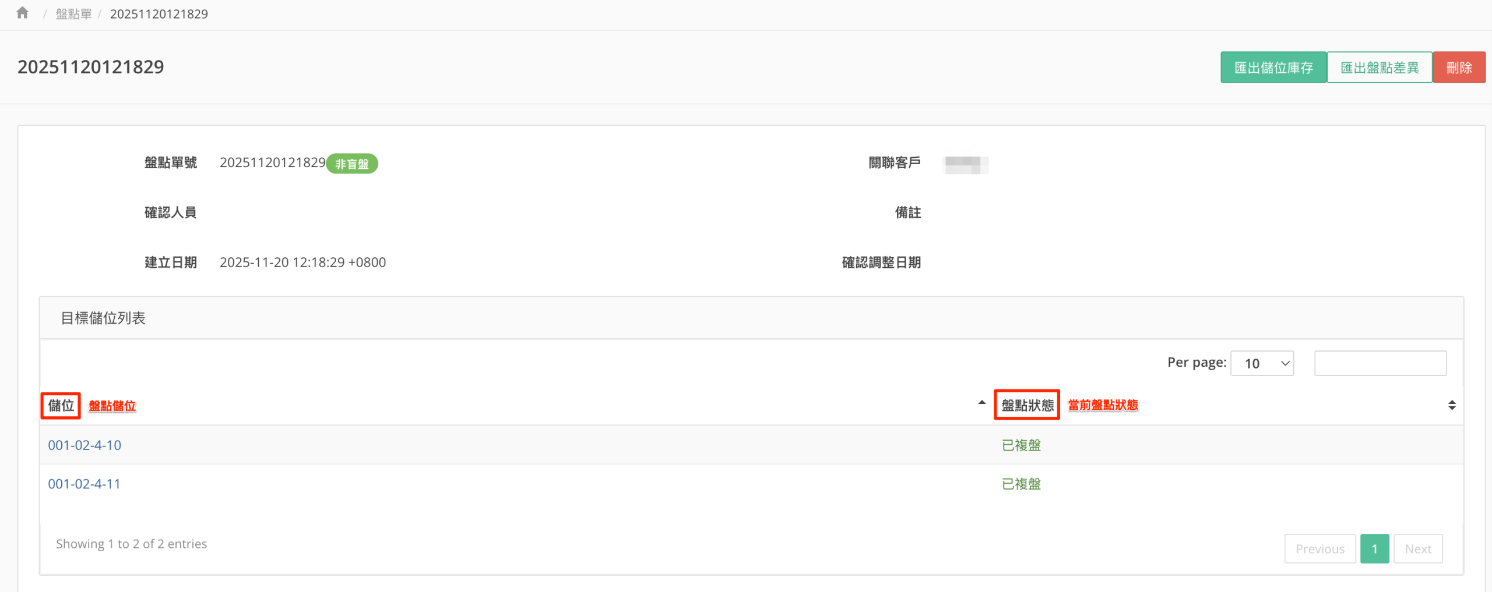Image resolution: width=1492 pixels, height=592 pixels.
Task: Open storage location 001-02-4-10
Action: click(x=85, y=445)
